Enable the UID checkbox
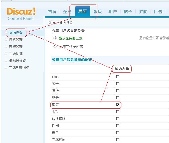Viewport: 169px width, 143px height. pos(118,77)
